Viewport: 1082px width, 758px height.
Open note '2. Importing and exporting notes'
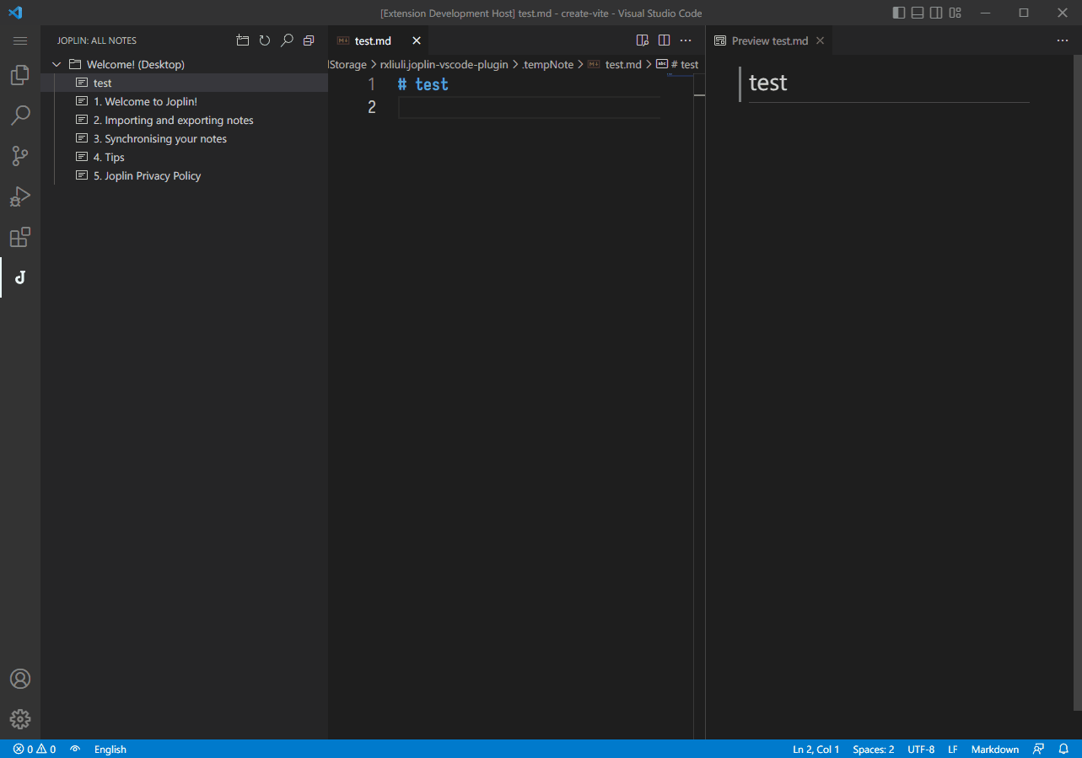tap(184, 120)
